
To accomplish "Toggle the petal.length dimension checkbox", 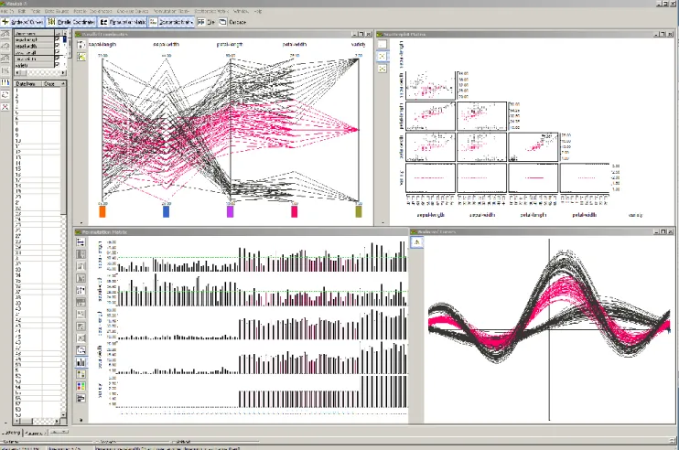I will (57, 52).
